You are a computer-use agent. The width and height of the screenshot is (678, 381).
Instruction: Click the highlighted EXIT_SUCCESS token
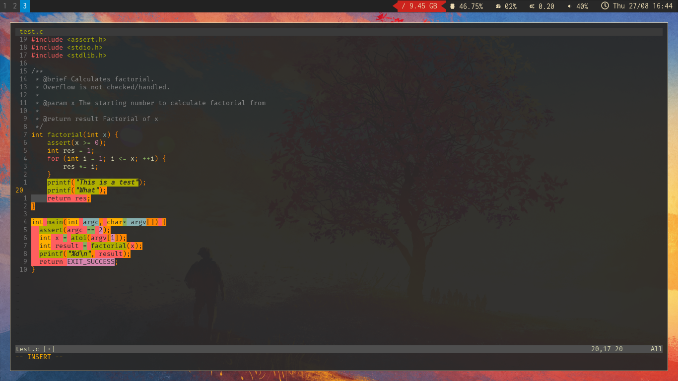point(91,261)
